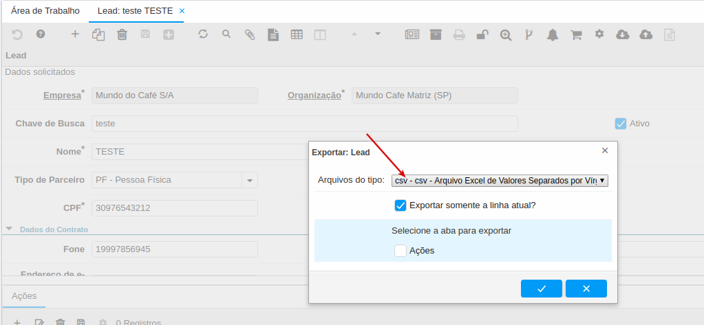Check the Ações checkbox in export dialog
The height and width of the screenshot is (325, 704).
401,251
